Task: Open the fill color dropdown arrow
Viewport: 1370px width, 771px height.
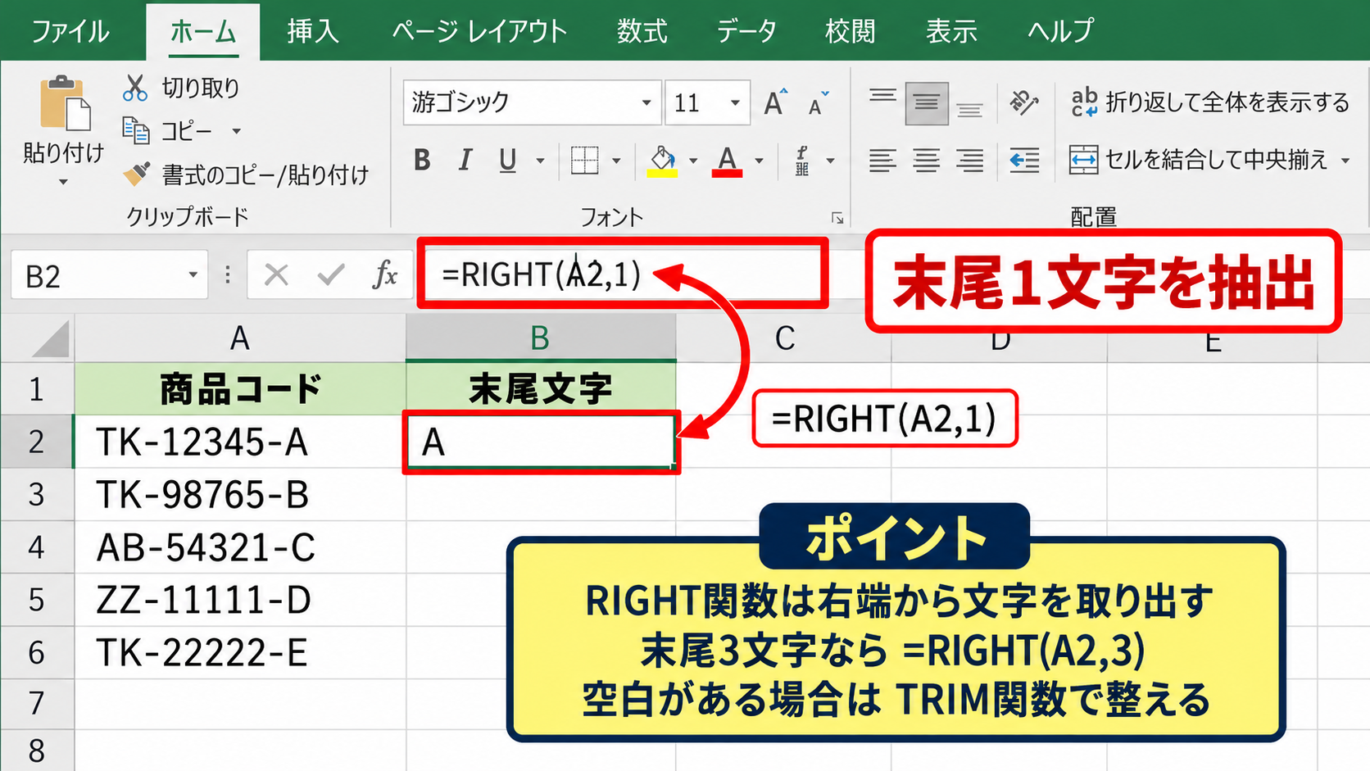Action: (693, 161)
